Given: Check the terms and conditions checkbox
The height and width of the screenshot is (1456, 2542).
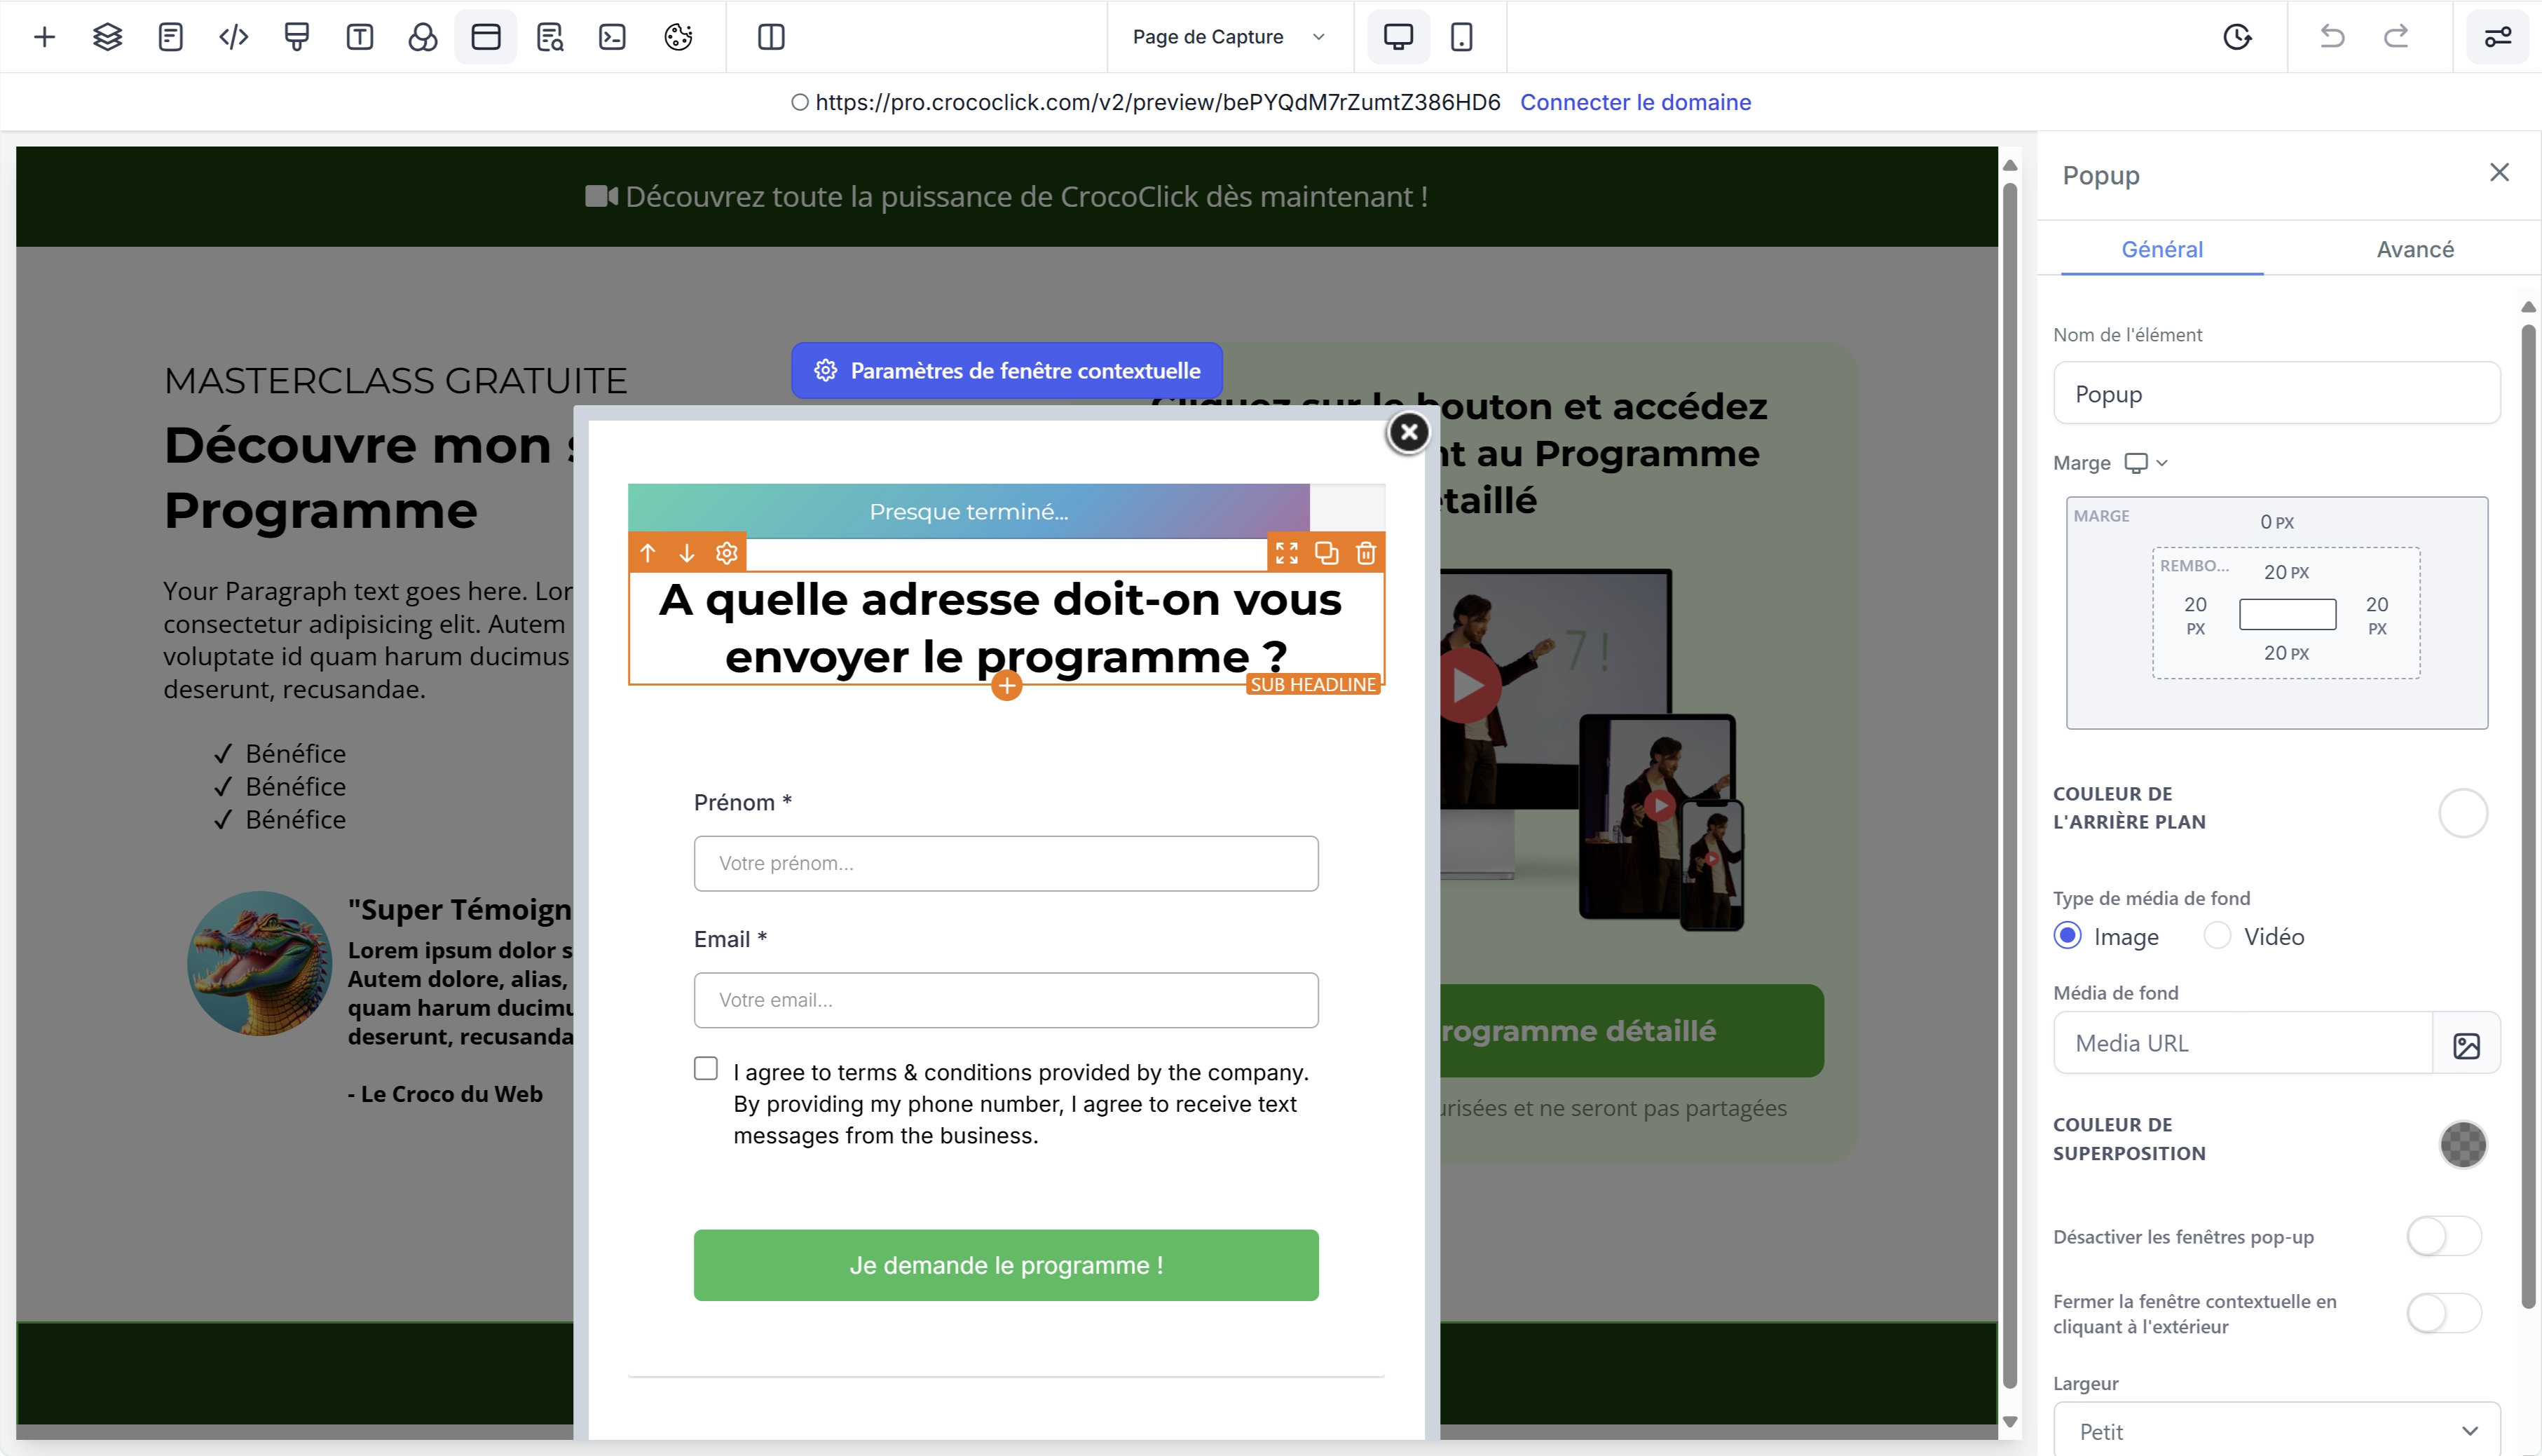Looking at the screenshot, I should tap(706, 1068).
